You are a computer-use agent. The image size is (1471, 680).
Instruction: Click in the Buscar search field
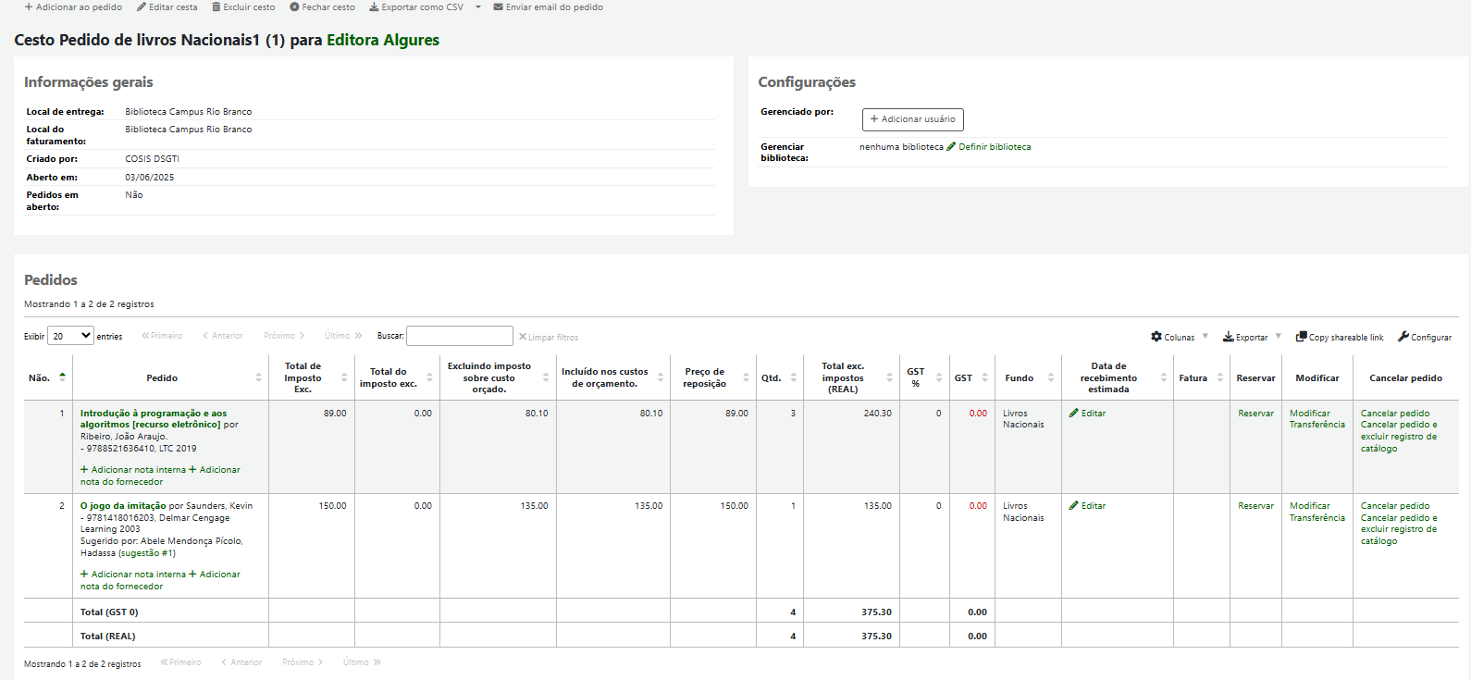pyautogui.click(x=459, y=336)
